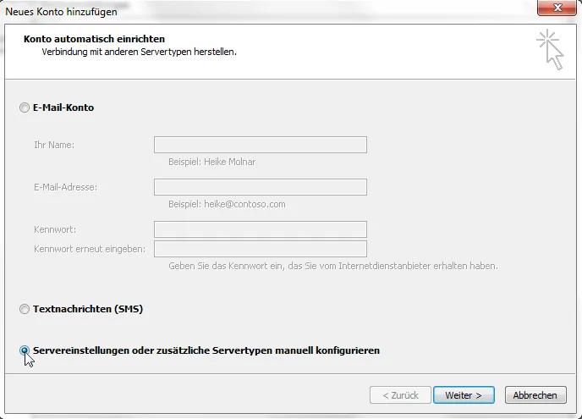Click the Kennwort password field
Image resolution: width=582 pixels, height=419 pixels.
[260, 229]
